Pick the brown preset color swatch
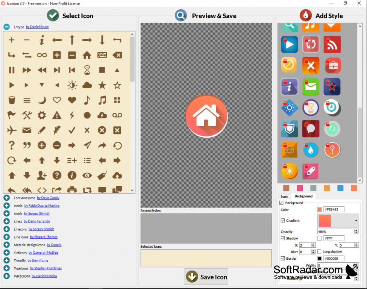This screenshot has height=289, width=367. point(286,188)
